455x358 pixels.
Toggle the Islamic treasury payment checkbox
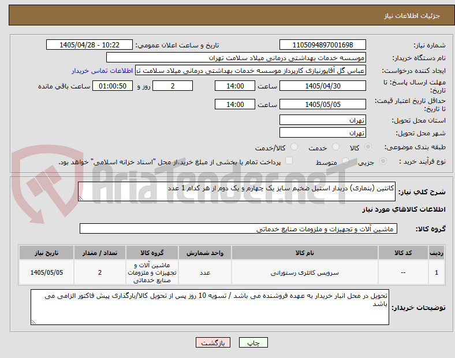point(289,161)
